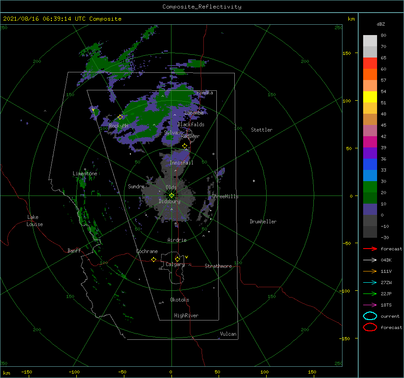This screenshot has height=378, width=404.
Task: Click the orange 111V arrow legend icon
Action: (370, 271)
